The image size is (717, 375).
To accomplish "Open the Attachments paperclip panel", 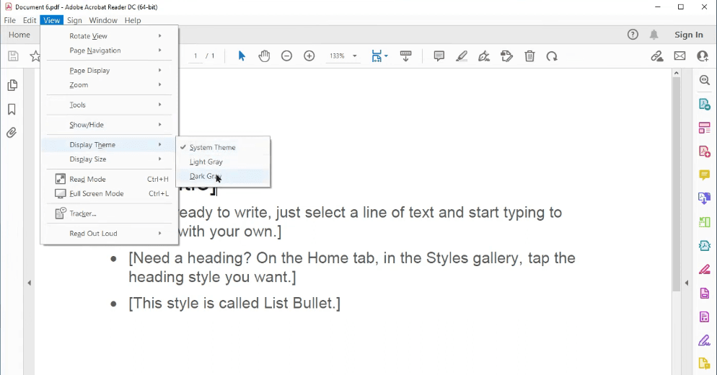I will pyautogui.click(x=12, y=133).
